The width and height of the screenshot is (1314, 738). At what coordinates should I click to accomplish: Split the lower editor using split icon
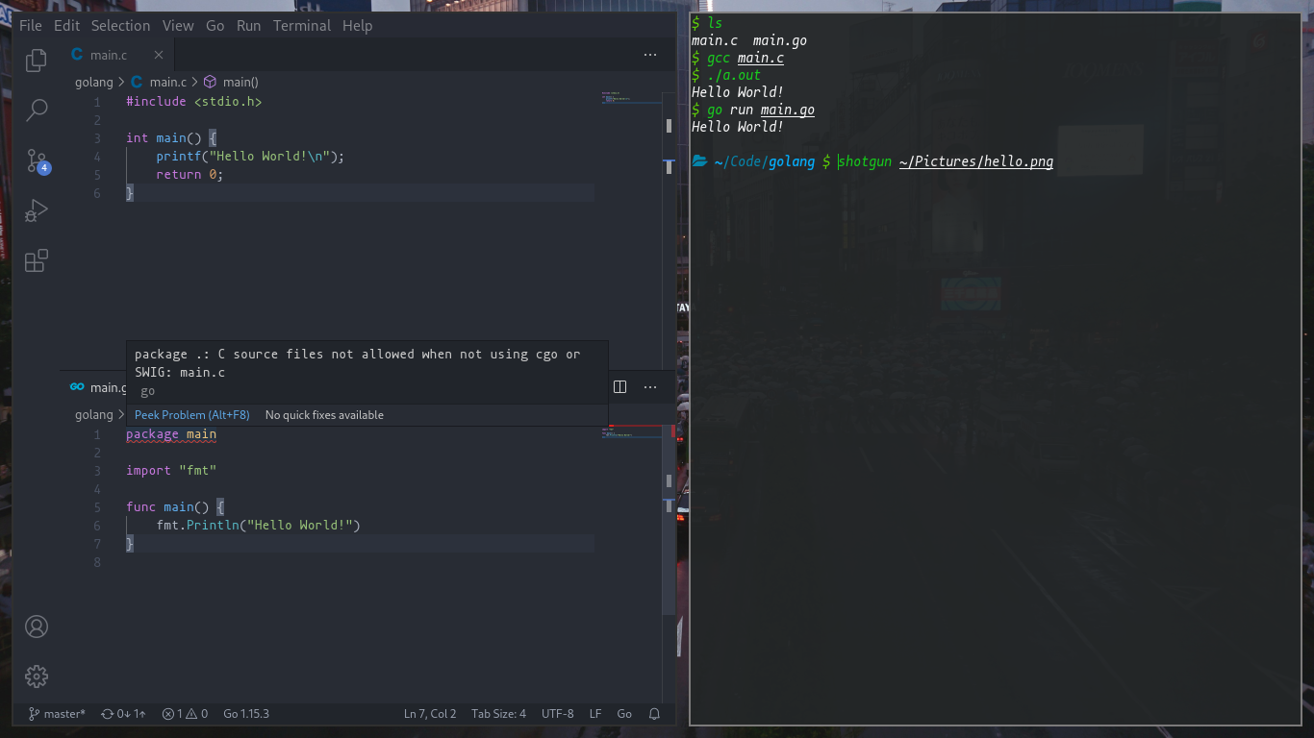tap(620, 386)
